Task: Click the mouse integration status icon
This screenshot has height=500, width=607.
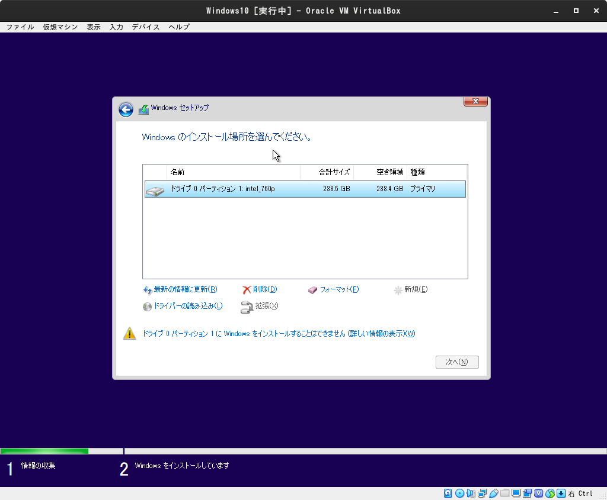Action: [x=550, y=493]
